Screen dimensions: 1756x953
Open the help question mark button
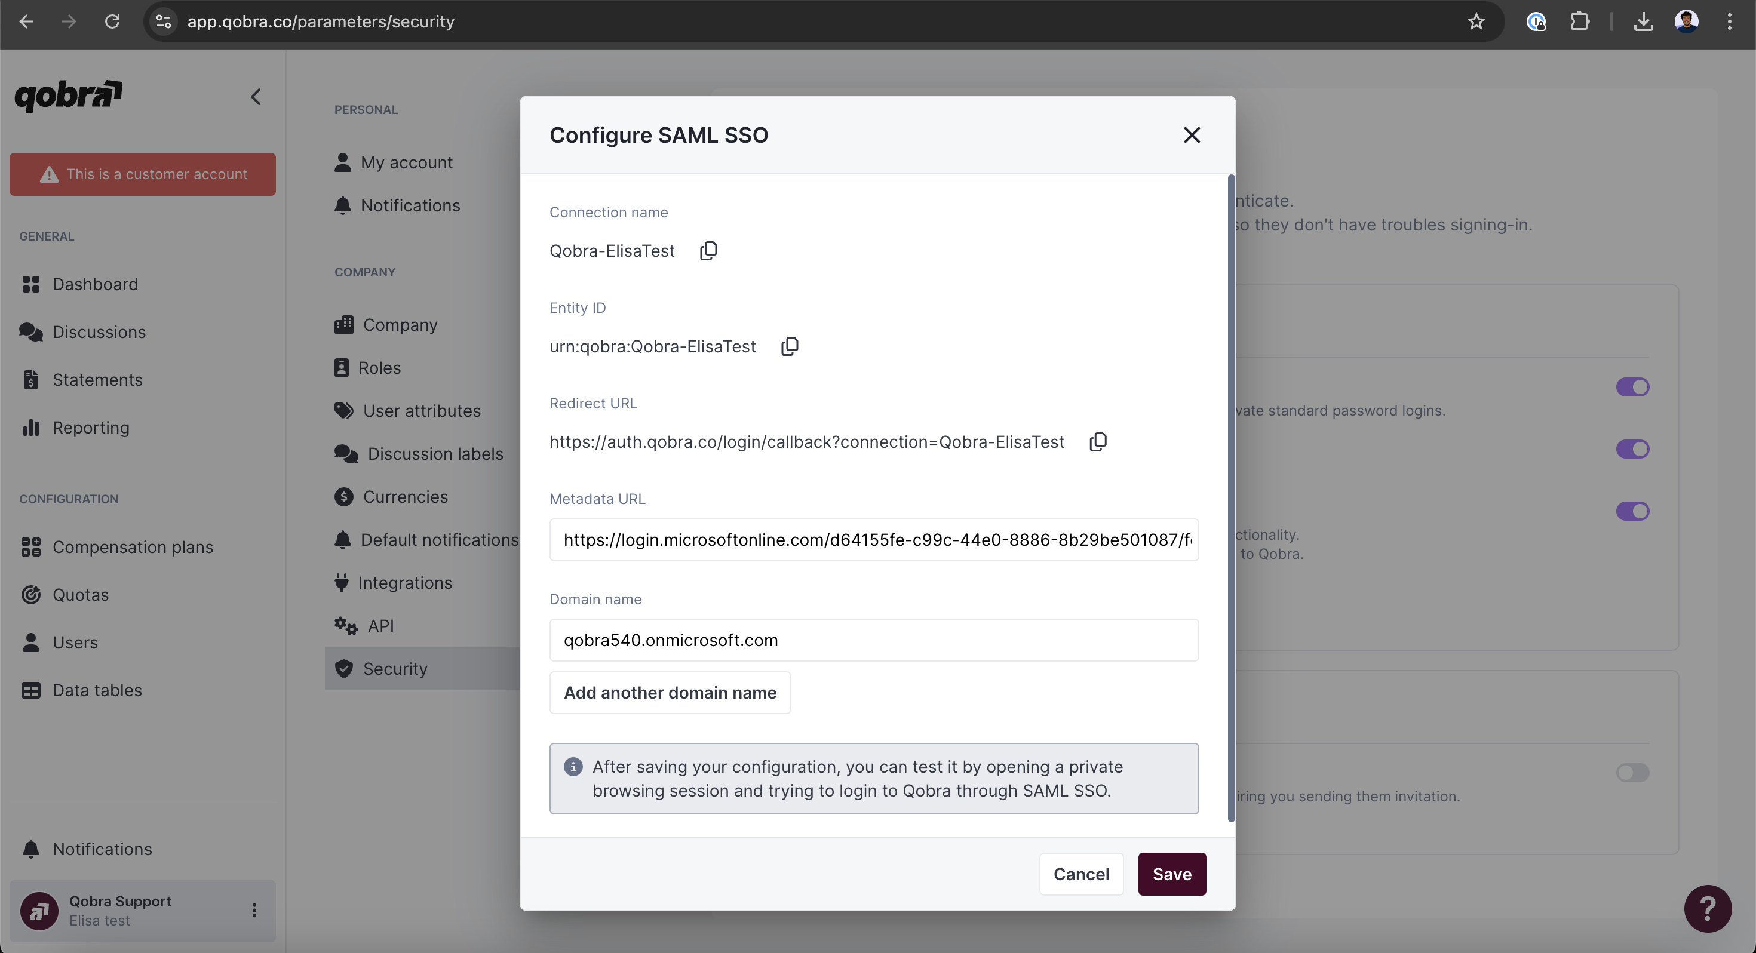pos(1707,908)
